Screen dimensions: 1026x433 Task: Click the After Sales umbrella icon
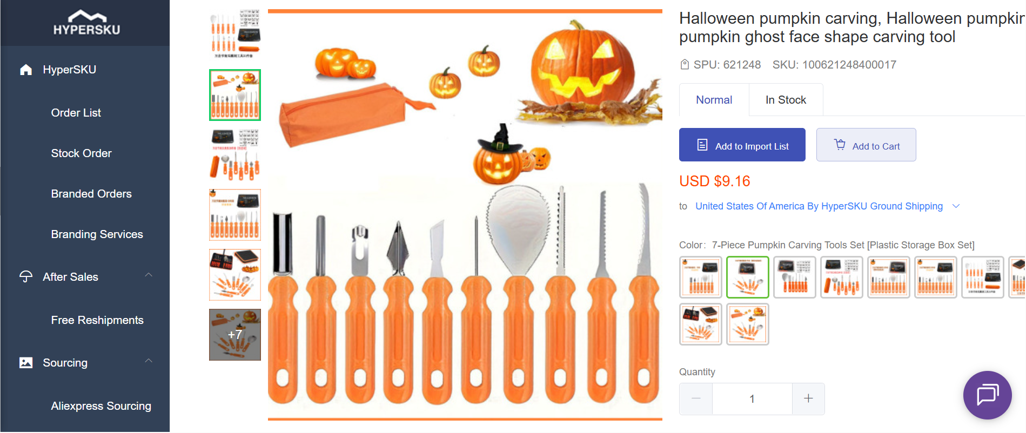[x=26, y=277]
